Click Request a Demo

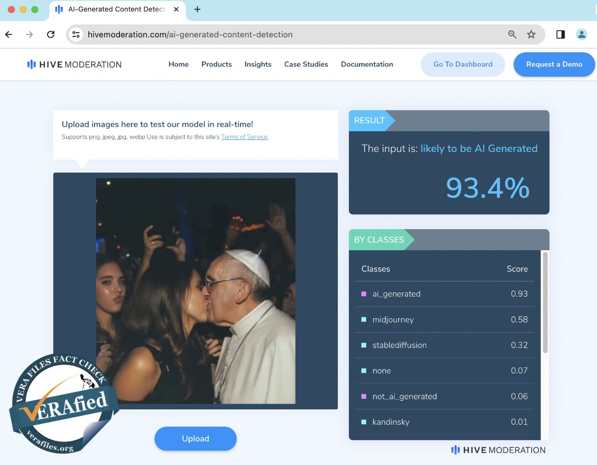click(554, 64)
